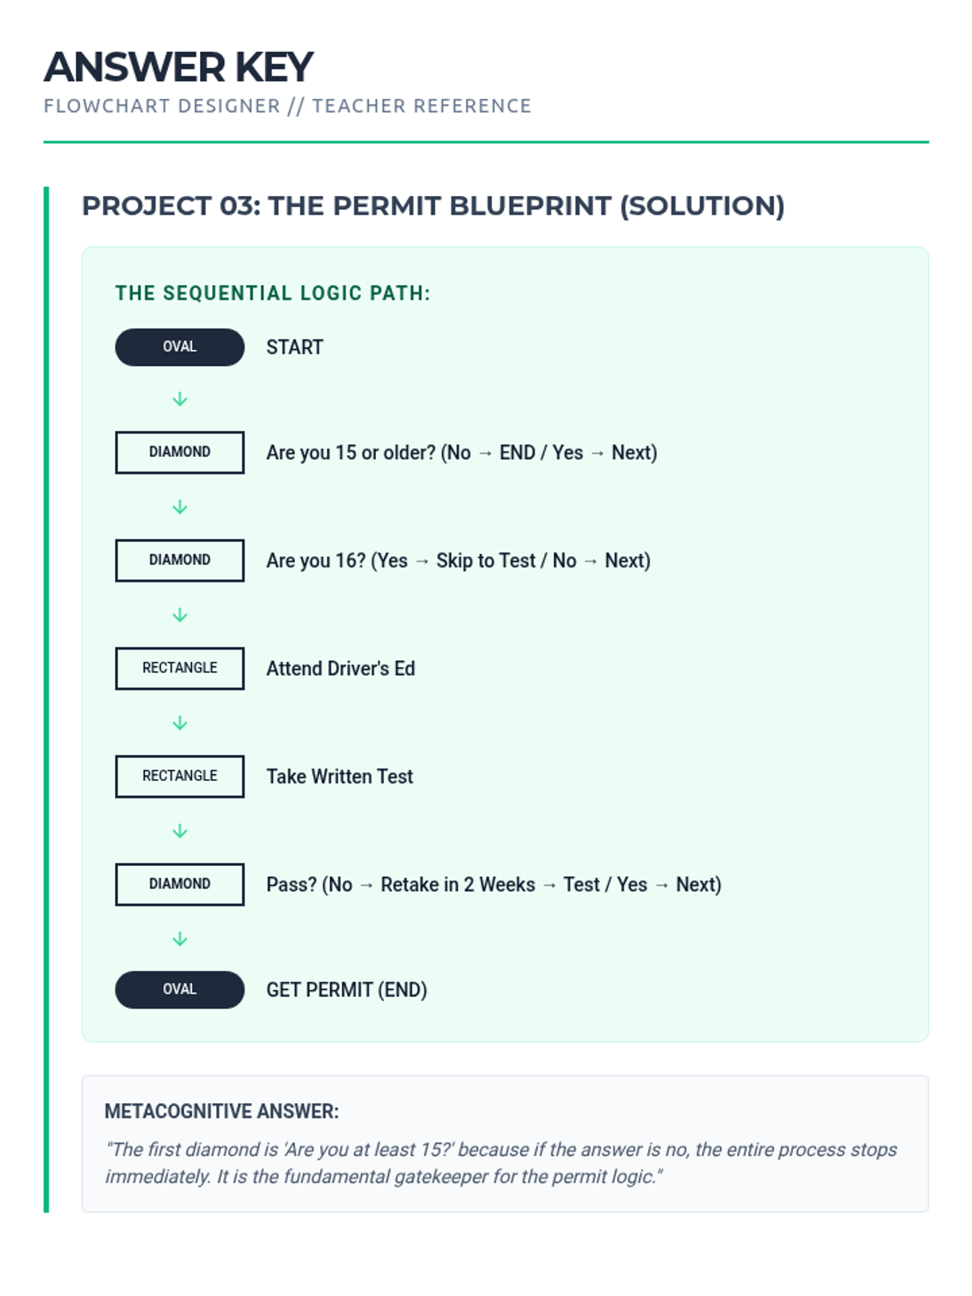Click the Metacognitive Answer heading
972x1296 pixels.
coord(221,1111)
